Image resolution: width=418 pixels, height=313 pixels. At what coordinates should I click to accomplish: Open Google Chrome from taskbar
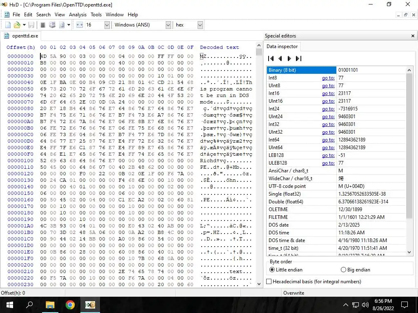click(x=70, y=305)
